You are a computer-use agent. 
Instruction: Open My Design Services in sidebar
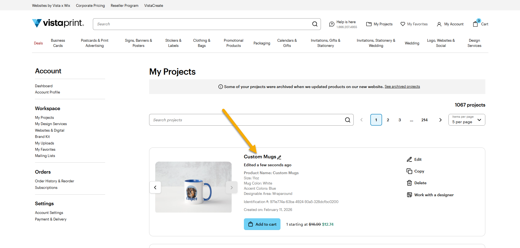51,124
